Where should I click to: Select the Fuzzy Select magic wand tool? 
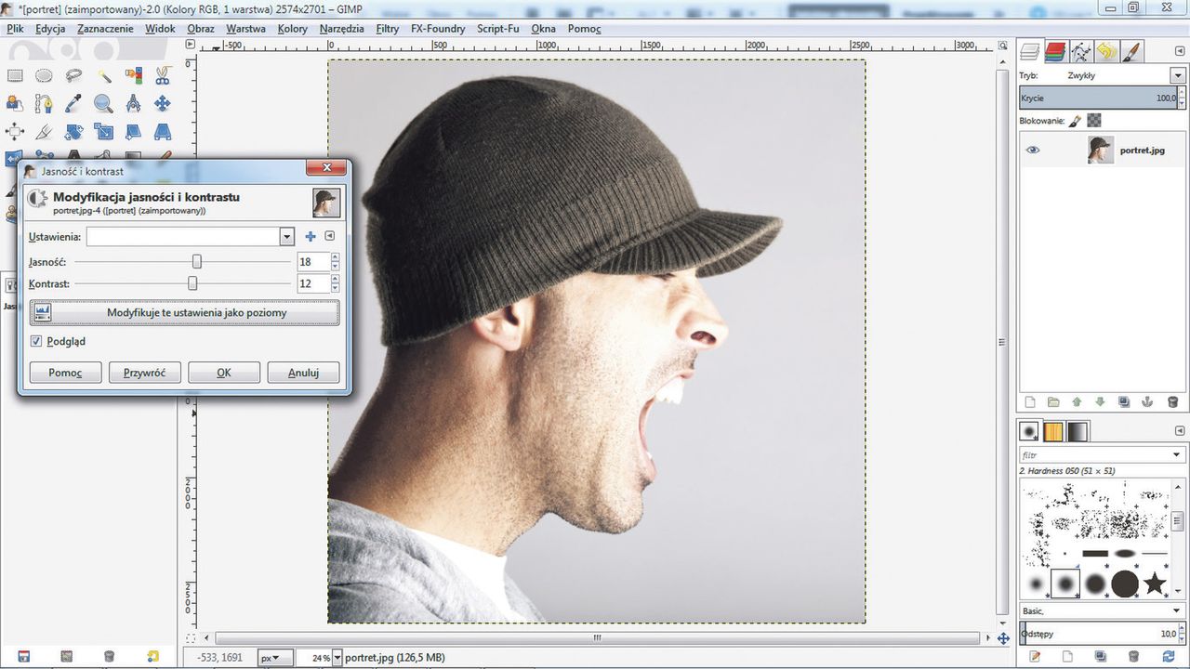pos(103,76)
